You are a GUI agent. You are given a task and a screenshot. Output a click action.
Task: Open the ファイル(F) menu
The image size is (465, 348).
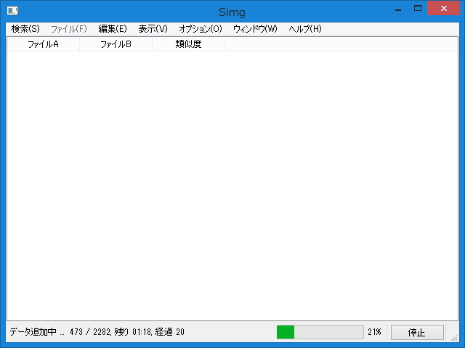coord(69,29)
